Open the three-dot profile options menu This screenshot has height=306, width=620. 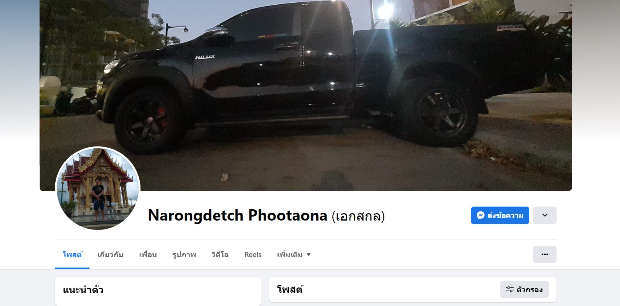pyautogui.click(x=544, y=254)
